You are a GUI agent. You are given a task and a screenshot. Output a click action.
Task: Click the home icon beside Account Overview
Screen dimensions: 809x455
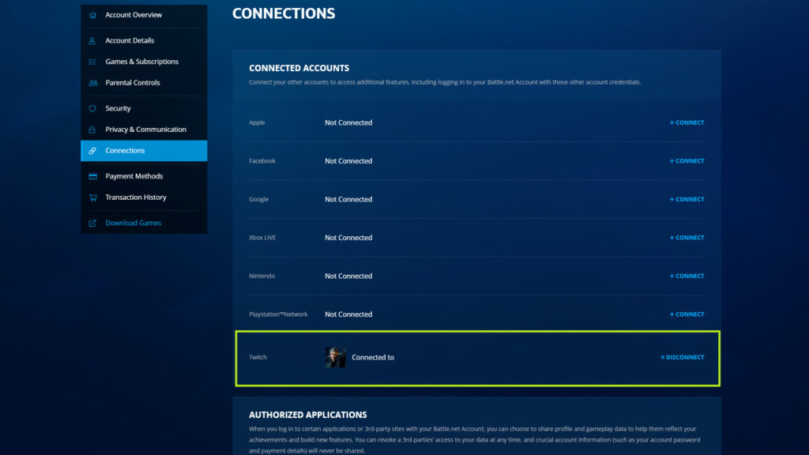[x=92, y=14]
